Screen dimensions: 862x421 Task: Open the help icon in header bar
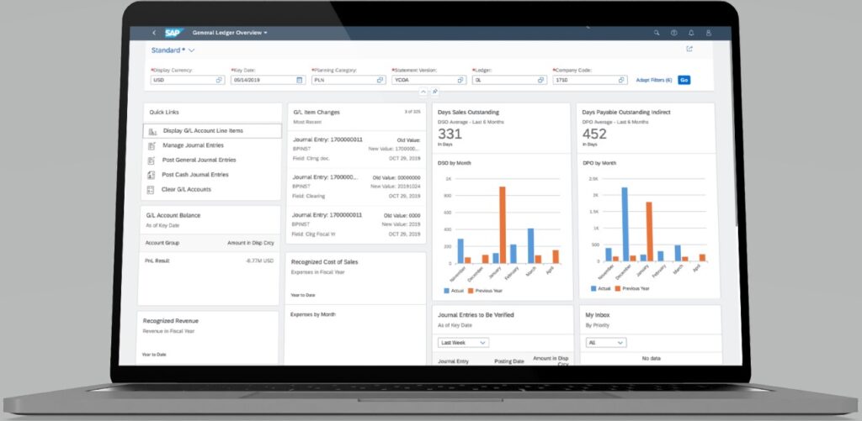click(673, 33)
